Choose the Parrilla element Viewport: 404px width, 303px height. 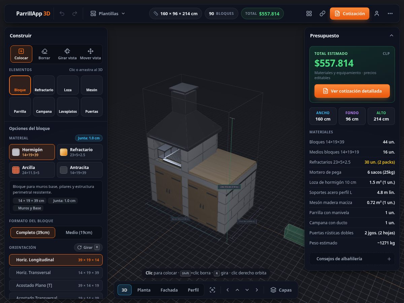20,107
